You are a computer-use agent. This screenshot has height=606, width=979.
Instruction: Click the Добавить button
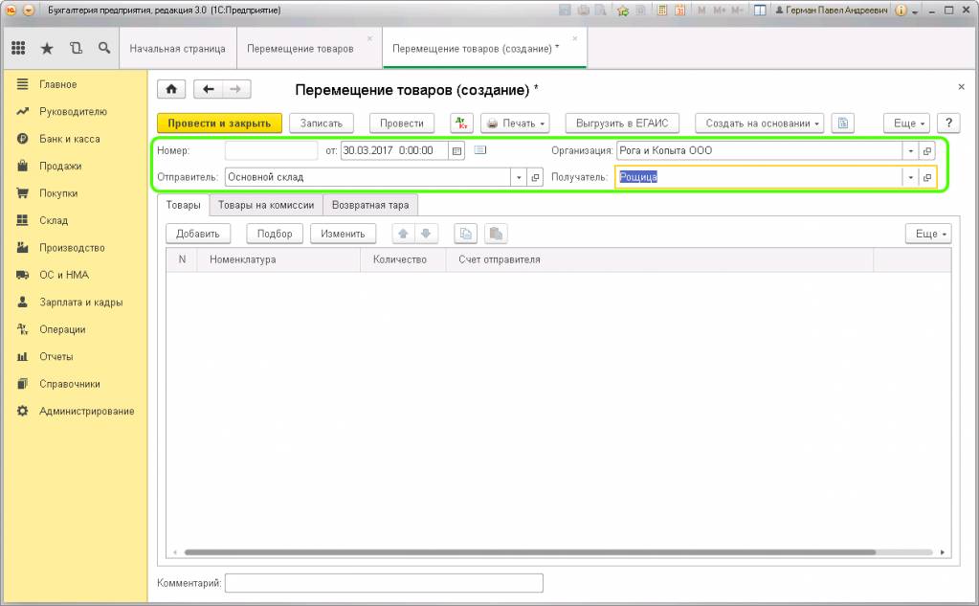pyautogui.click(x=198, y=234)
